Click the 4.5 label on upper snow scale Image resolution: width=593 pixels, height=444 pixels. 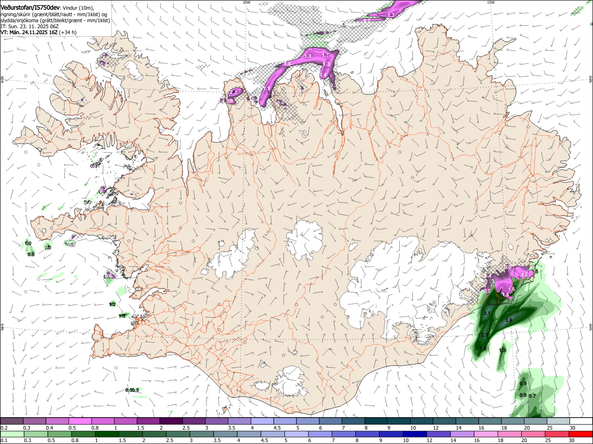pyautogui.click(x=277, y=428)
